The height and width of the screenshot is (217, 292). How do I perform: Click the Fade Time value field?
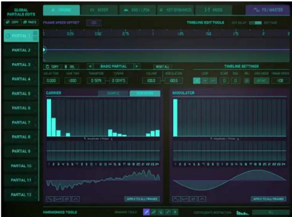pos(72,81)
